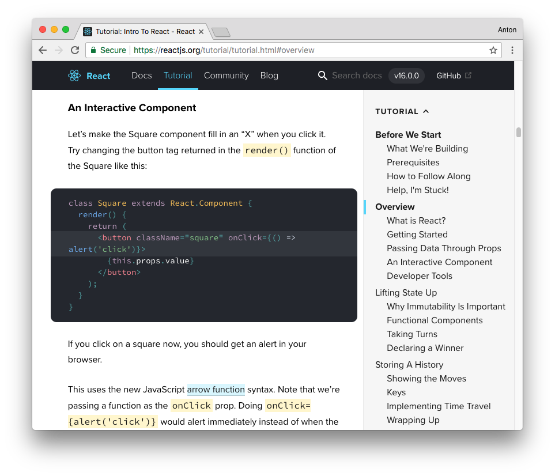
Task: Open the Docs nav item
Action: tap(142, 75)
